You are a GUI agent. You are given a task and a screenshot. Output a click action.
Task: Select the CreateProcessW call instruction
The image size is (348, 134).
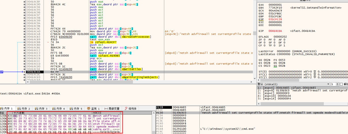121,37
